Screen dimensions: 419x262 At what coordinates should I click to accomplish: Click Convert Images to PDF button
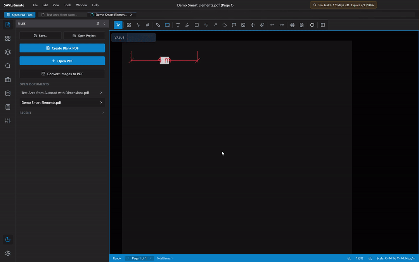(x=62, y=74)
